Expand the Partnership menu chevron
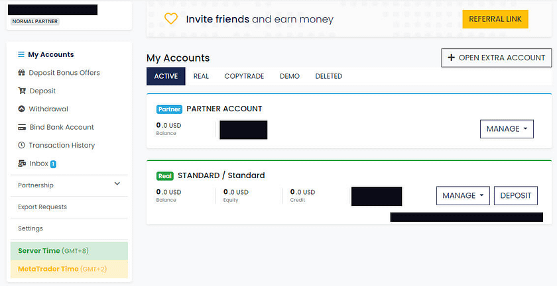 pos(117,184)
